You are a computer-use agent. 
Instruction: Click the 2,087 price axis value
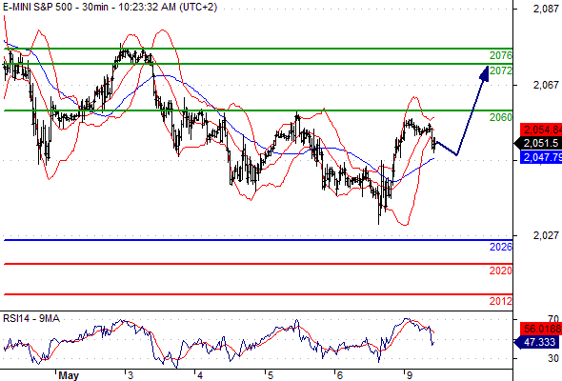(546, 9)
